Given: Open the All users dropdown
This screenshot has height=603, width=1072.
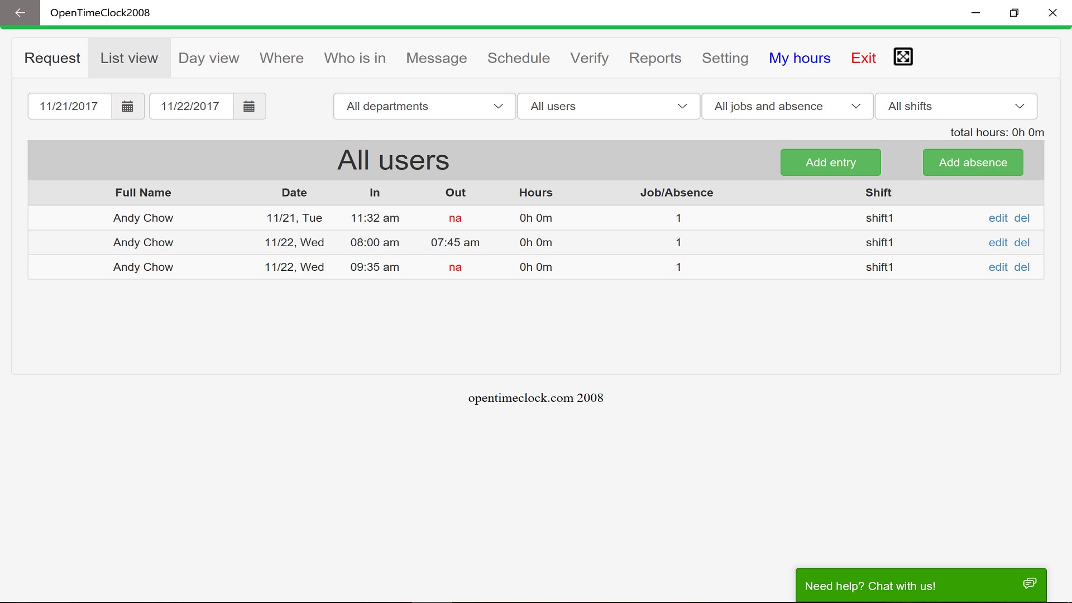Looking at the screenshot, I should pyautogui.click(x=608, y=106).
